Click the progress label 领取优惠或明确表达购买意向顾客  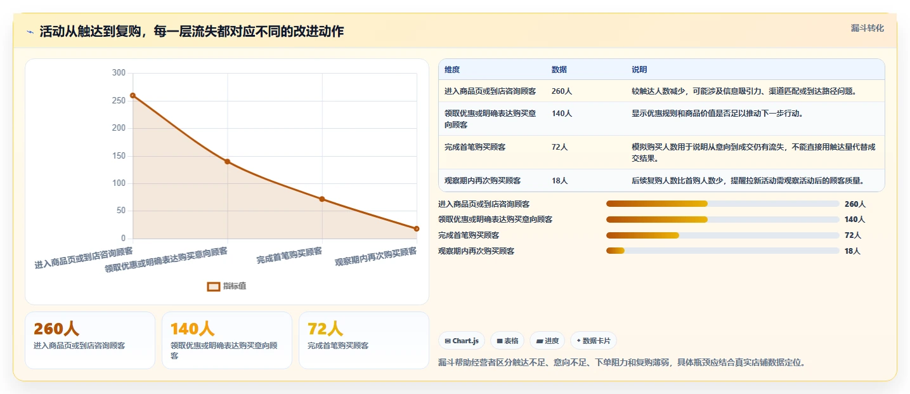495,220
